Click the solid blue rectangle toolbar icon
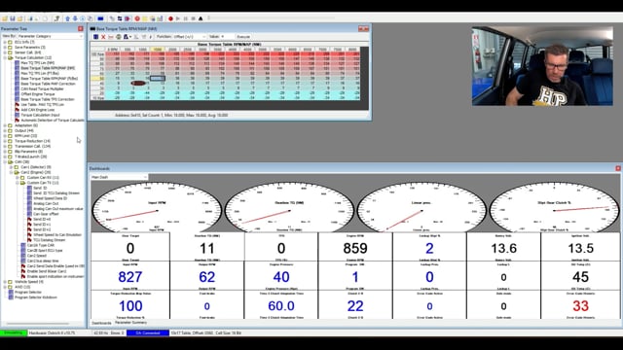The height and width of the screenshot is (350, 623). coord(100,18)
